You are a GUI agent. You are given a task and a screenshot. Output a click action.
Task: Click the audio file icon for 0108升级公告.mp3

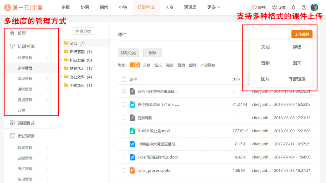point(132,131)
